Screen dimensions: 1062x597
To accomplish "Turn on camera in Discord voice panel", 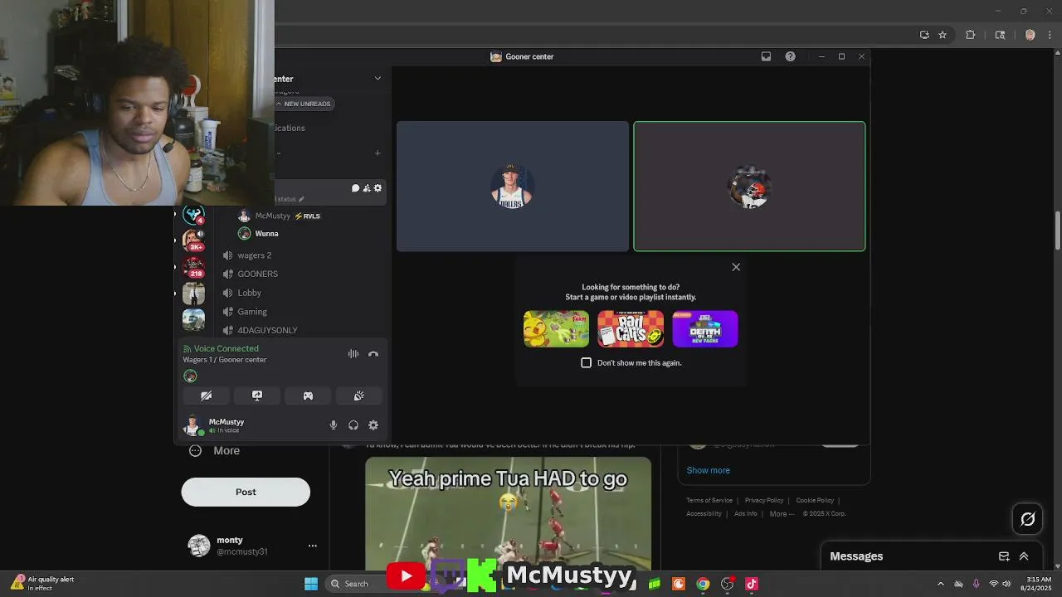I will 207,396.
